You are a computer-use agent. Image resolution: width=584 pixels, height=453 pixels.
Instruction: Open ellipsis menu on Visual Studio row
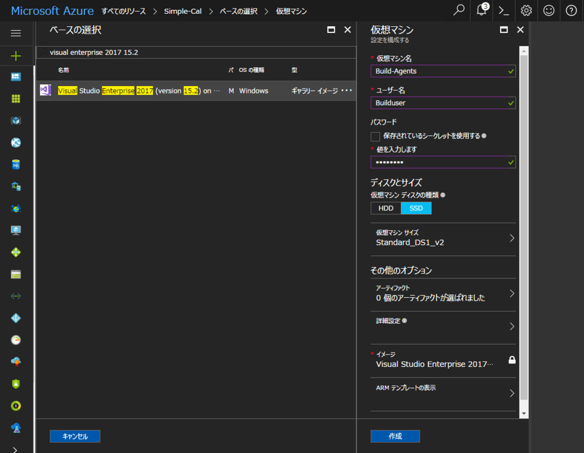[346, 91]
